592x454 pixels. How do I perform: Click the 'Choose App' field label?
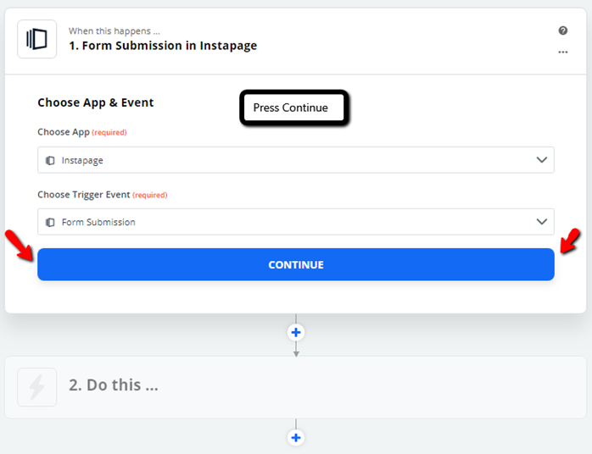(64, 132)
